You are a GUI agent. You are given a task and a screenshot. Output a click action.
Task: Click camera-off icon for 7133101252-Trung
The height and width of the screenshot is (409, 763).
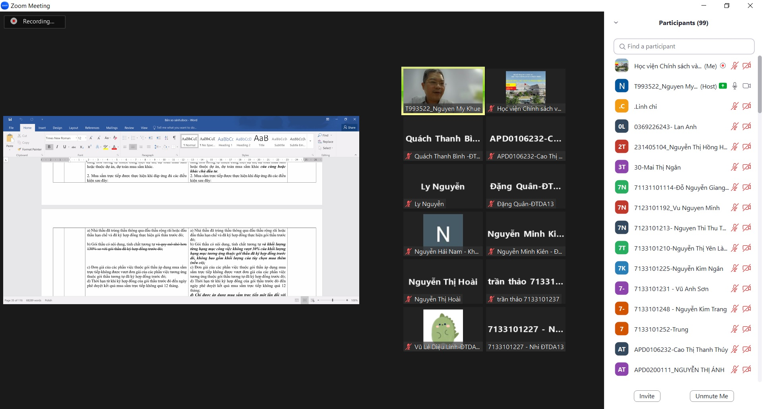point(747,329)
